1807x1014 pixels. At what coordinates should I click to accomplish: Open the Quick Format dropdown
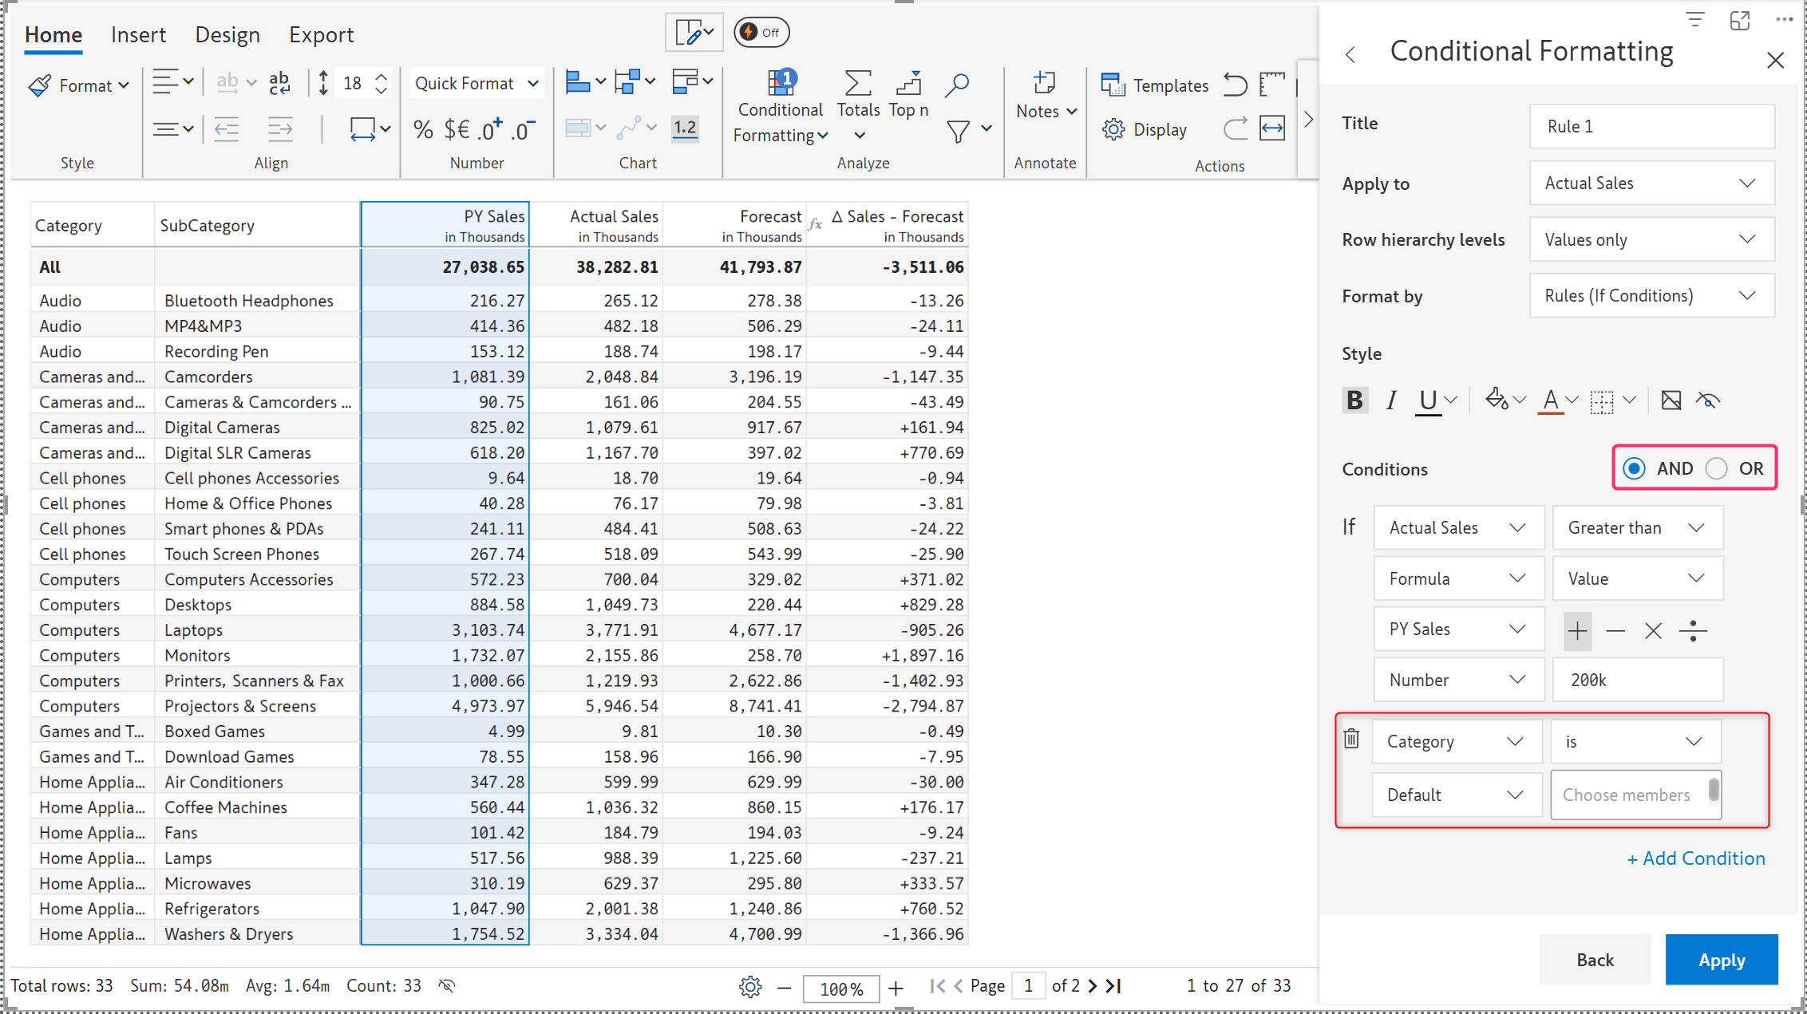476,84
